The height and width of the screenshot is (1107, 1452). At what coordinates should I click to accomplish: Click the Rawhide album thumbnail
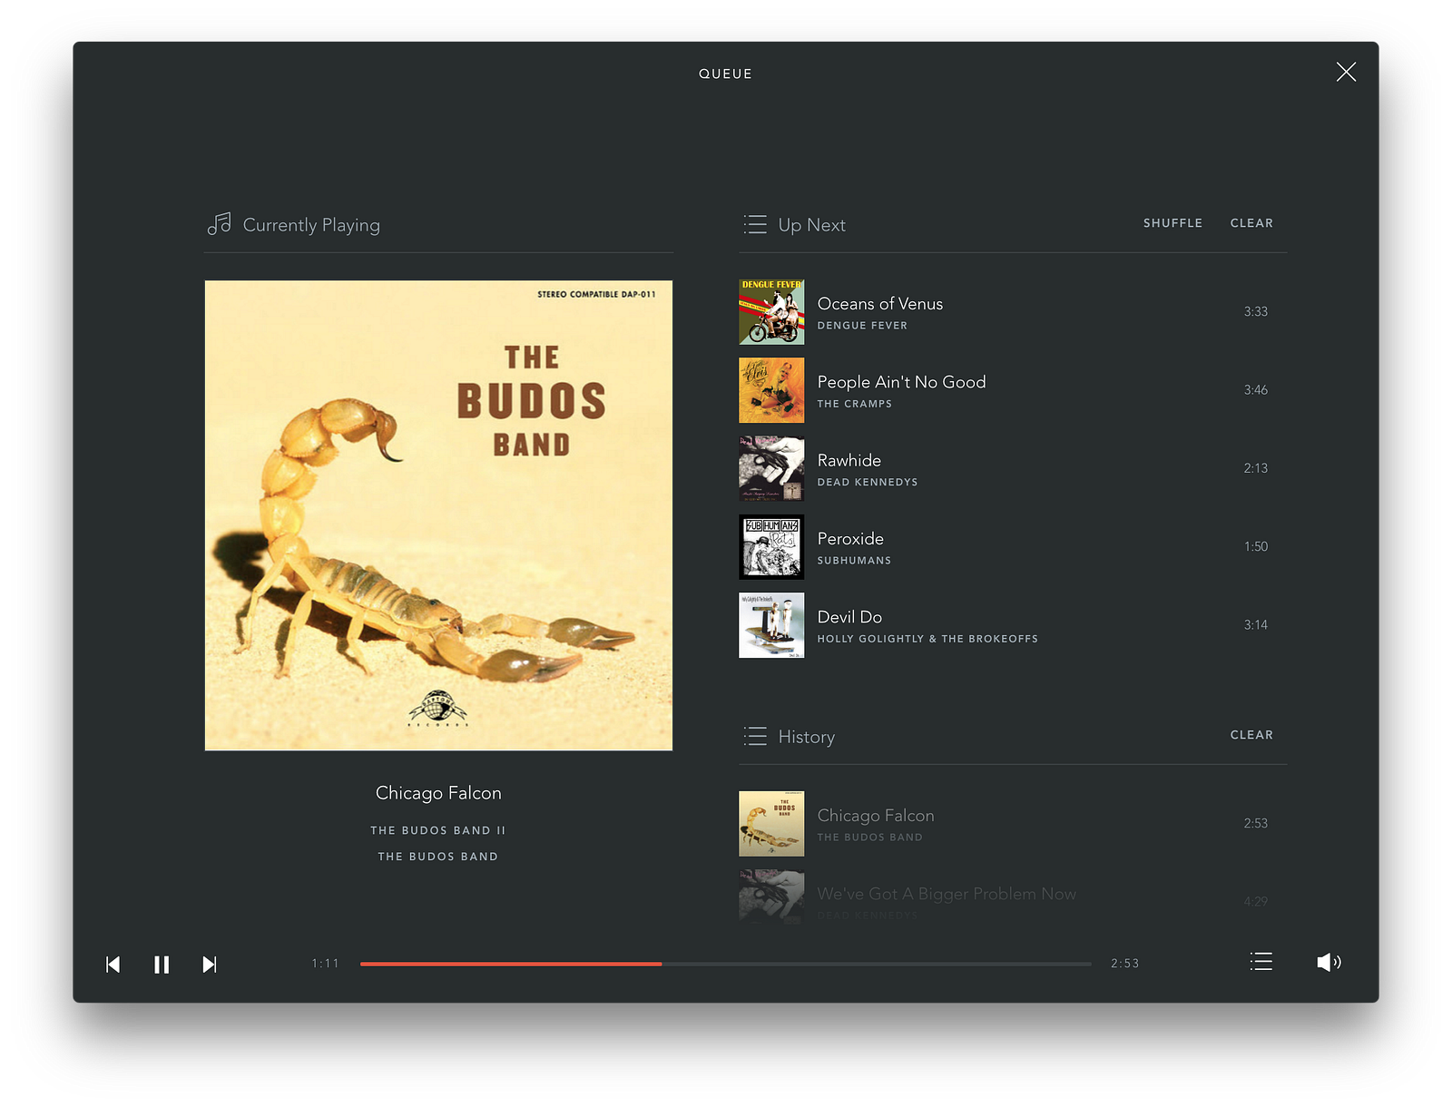771,468
